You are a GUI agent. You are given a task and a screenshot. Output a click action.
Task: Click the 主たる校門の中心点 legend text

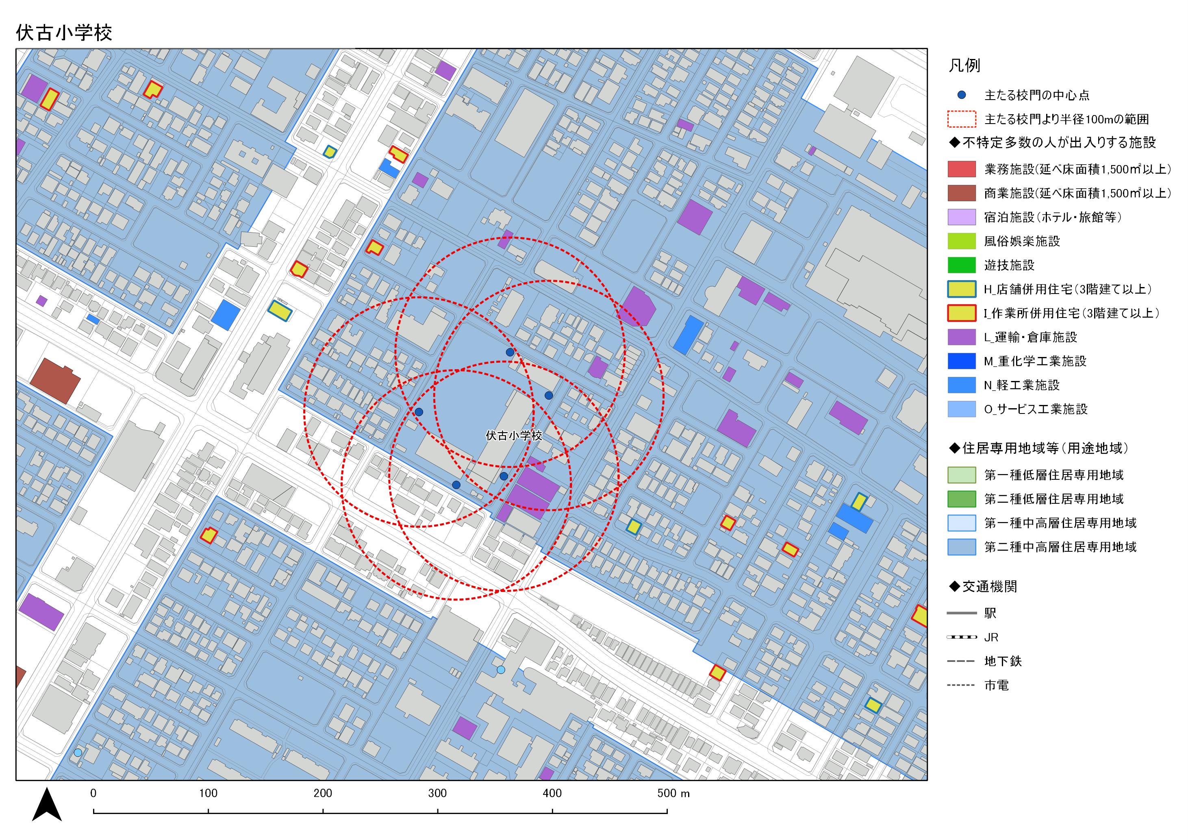[x=1037, y=95]
